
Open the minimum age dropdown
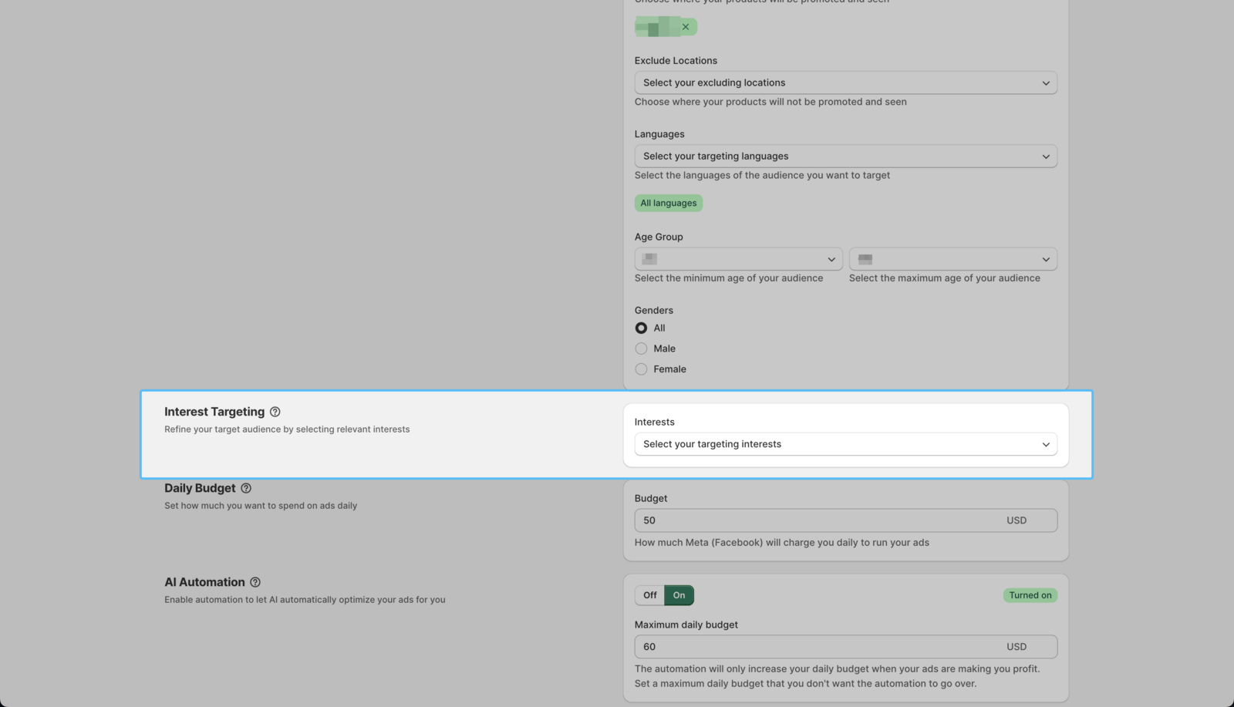pyautogui.click(x=738, y=259)
